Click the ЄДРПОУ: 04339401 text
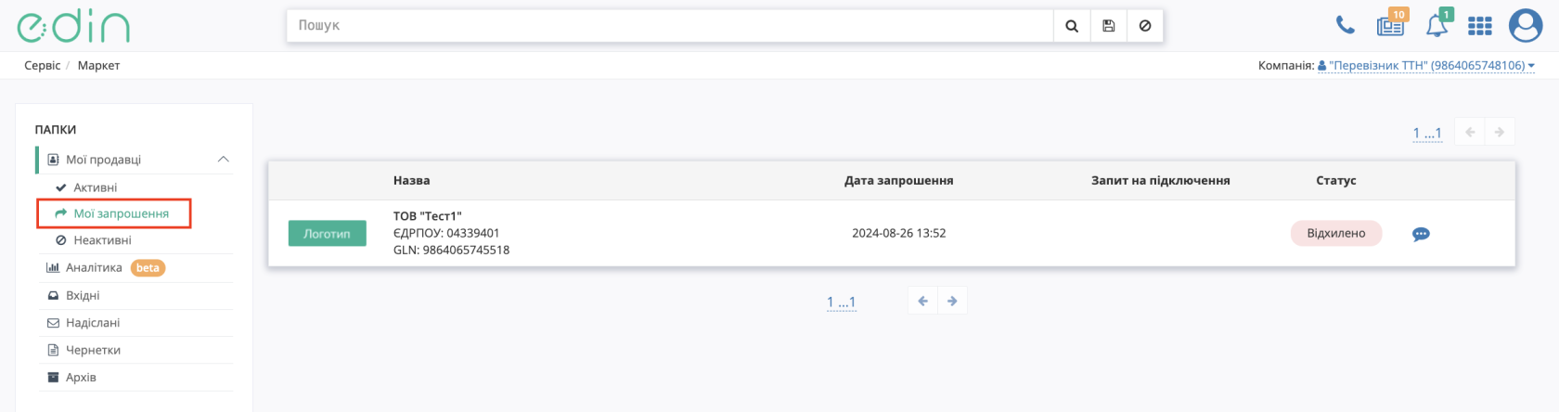 coord(446,233)
